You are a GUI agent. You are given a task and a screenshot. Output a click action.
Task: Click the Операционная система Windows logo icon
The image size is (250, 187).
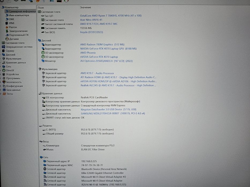tap(3, 47)
